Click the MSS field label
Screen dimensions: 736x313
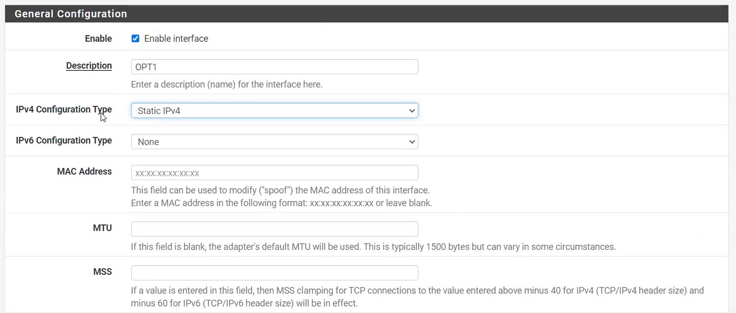[x=103, y=272]
